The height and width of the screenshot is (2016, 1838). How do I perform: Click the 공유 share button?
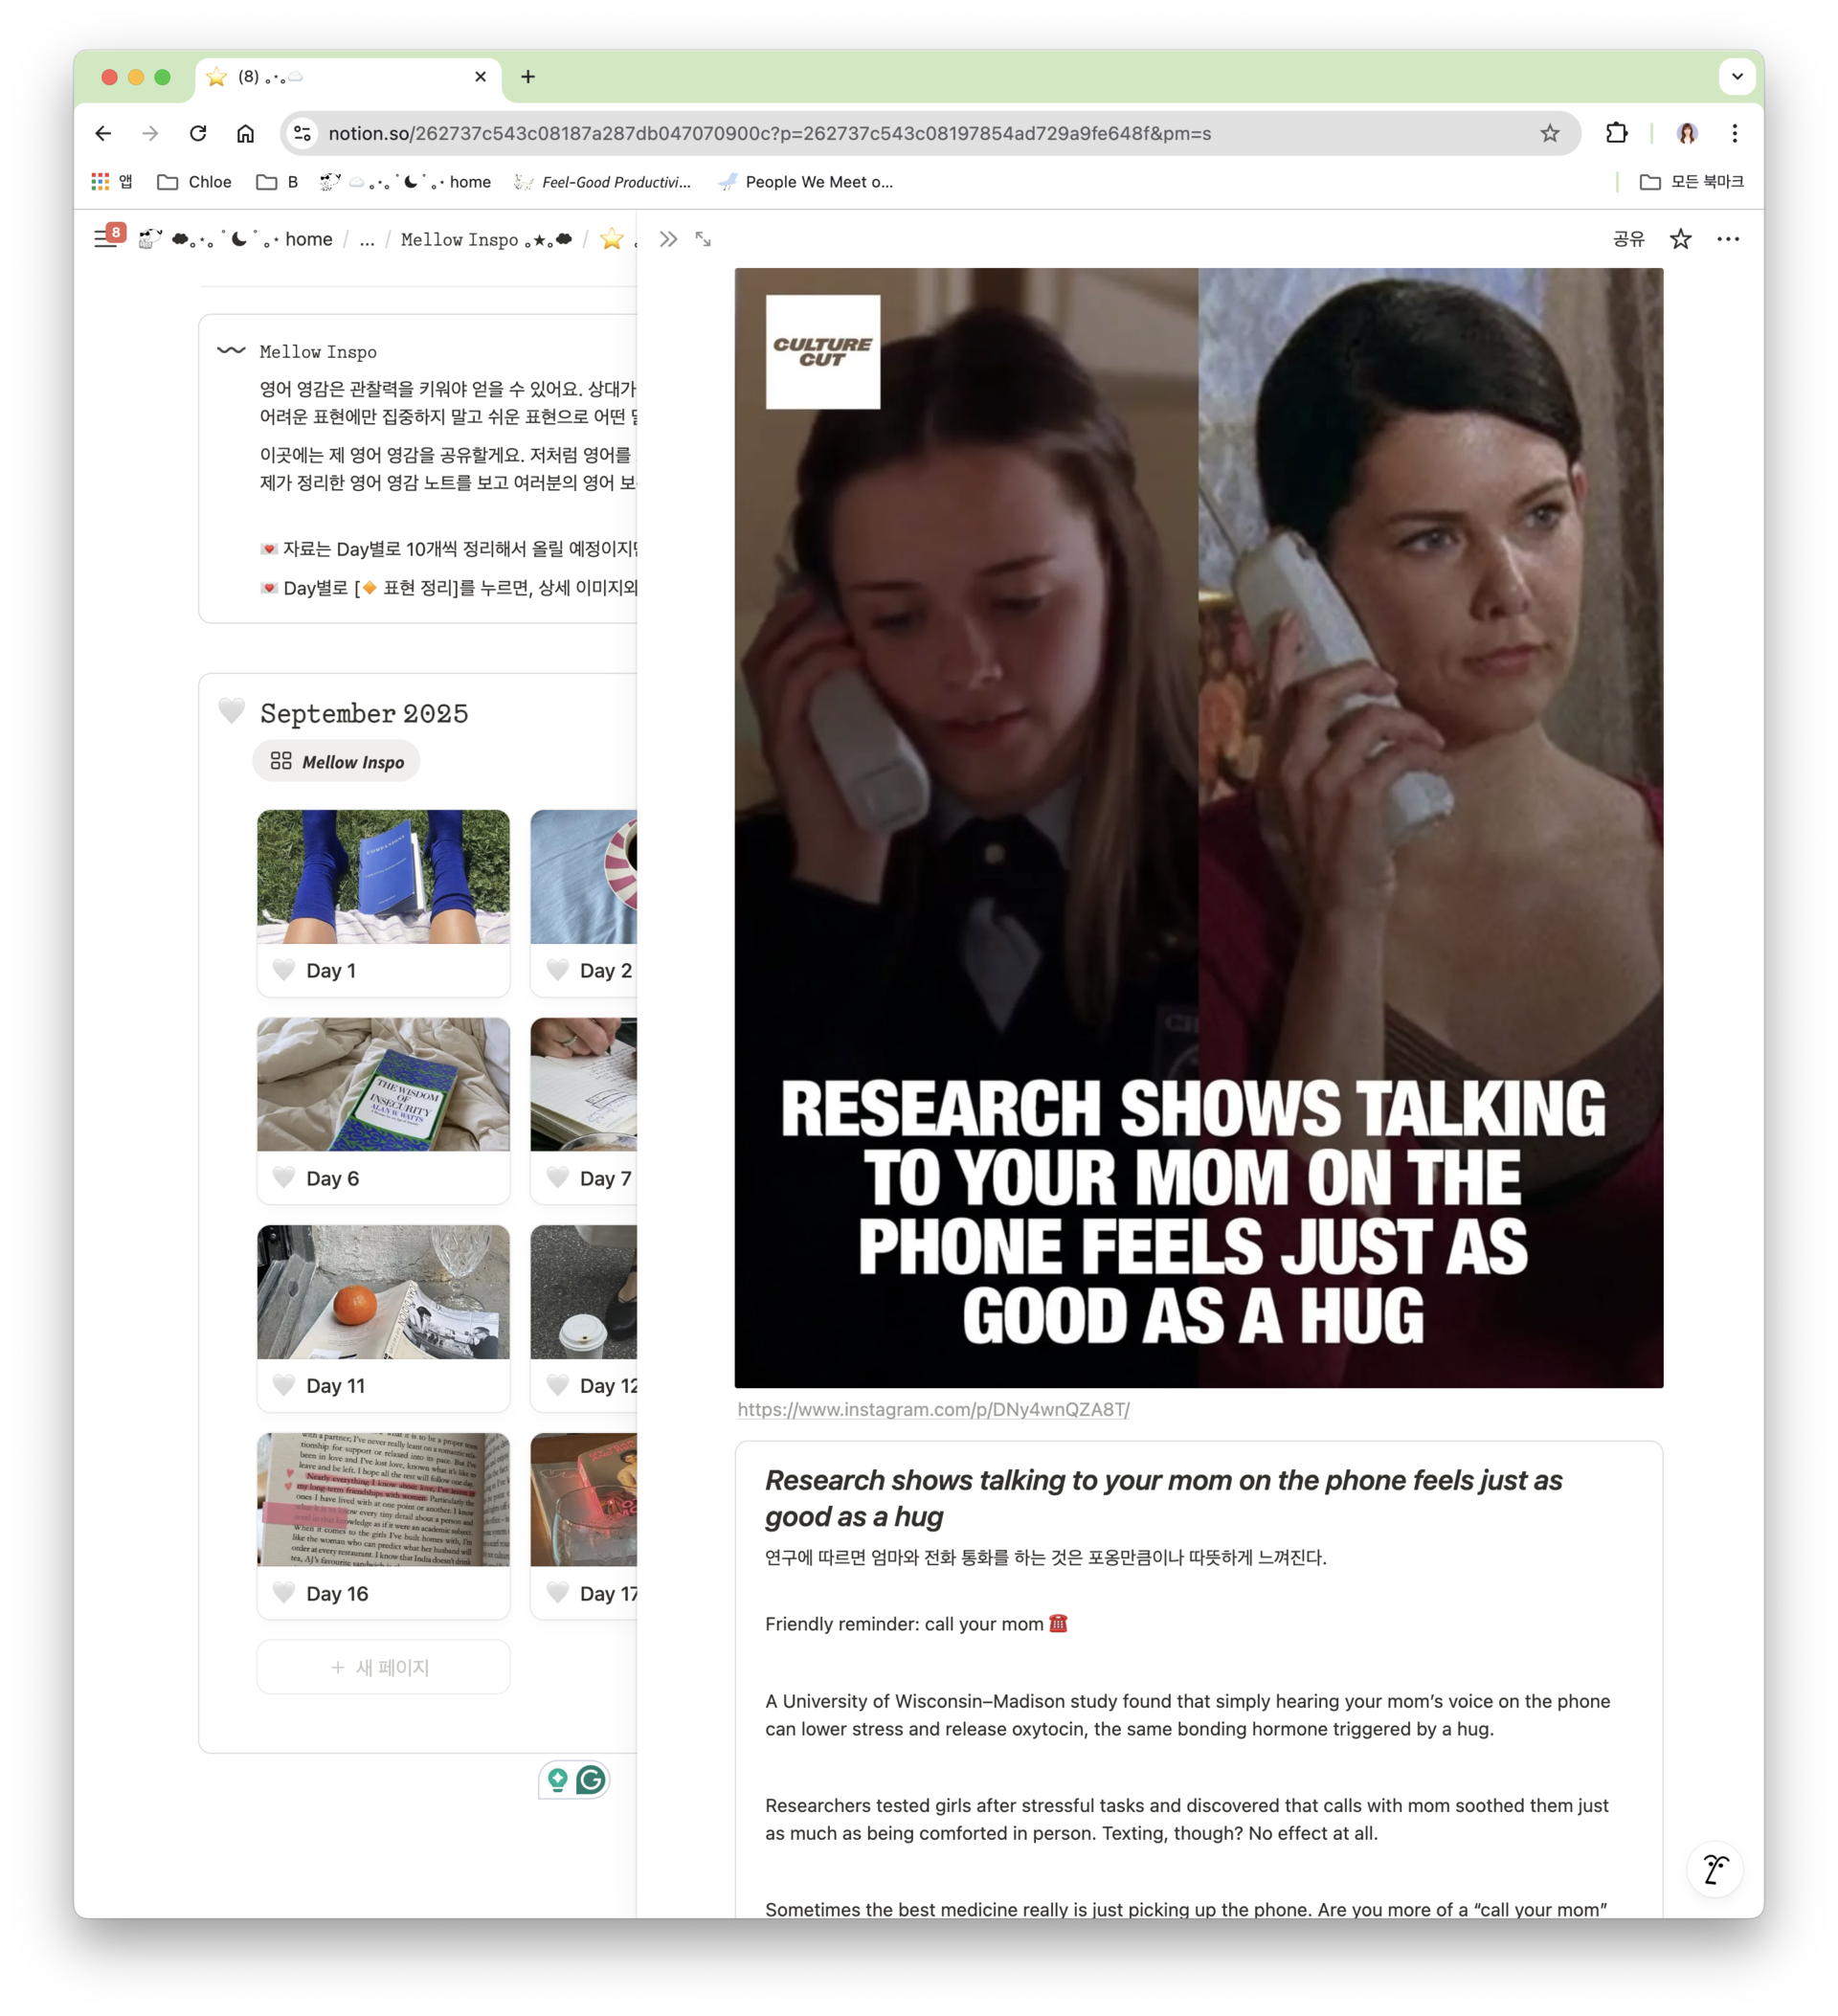(x=1628, y=239)
